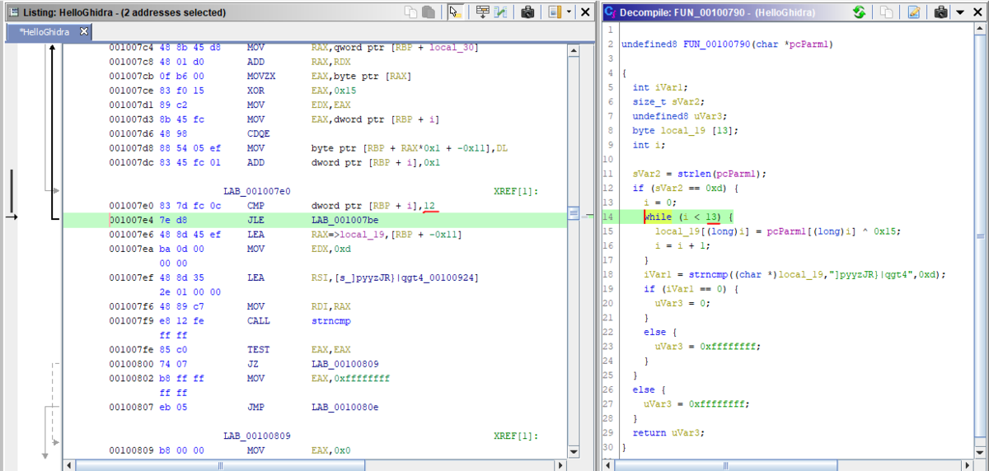Open the Edit Listing Fields icon
989x471 pixels.
[555, 12]
